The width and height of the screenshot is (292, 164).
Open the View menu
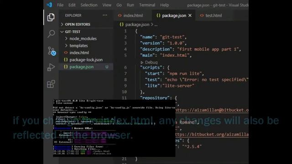pyautogui.click(x=107, y=5)
